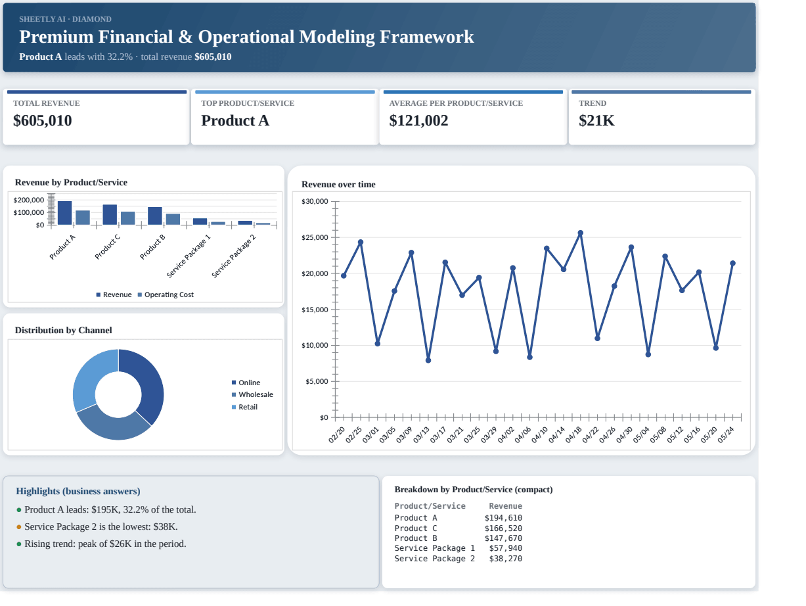Click the Revenue column header in the breakdown table

click(x=506, y=506)
